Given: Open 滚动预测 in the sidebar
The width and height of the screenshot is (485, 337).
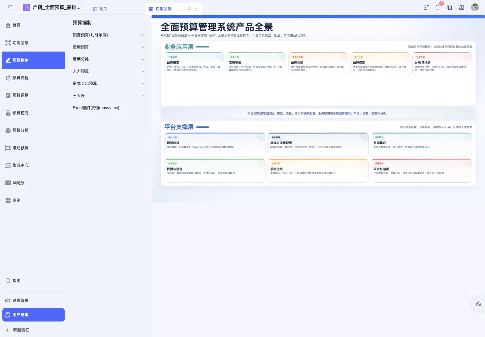Looking at the screenshot, I should (x=33, y=148).
